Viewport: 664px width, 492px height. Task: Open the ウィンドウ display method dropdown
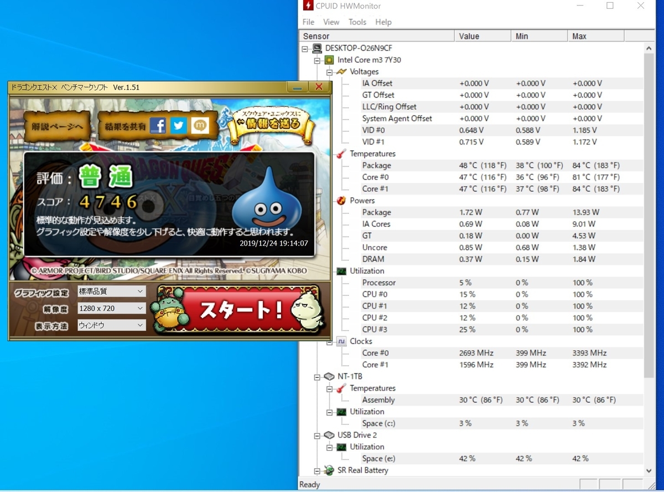[x=111, y=325]
